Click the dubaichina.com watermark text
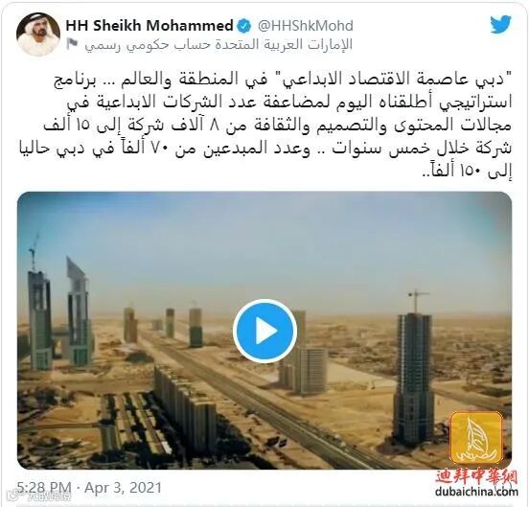Viewport: 529px width, 507px height. point(476,492)
